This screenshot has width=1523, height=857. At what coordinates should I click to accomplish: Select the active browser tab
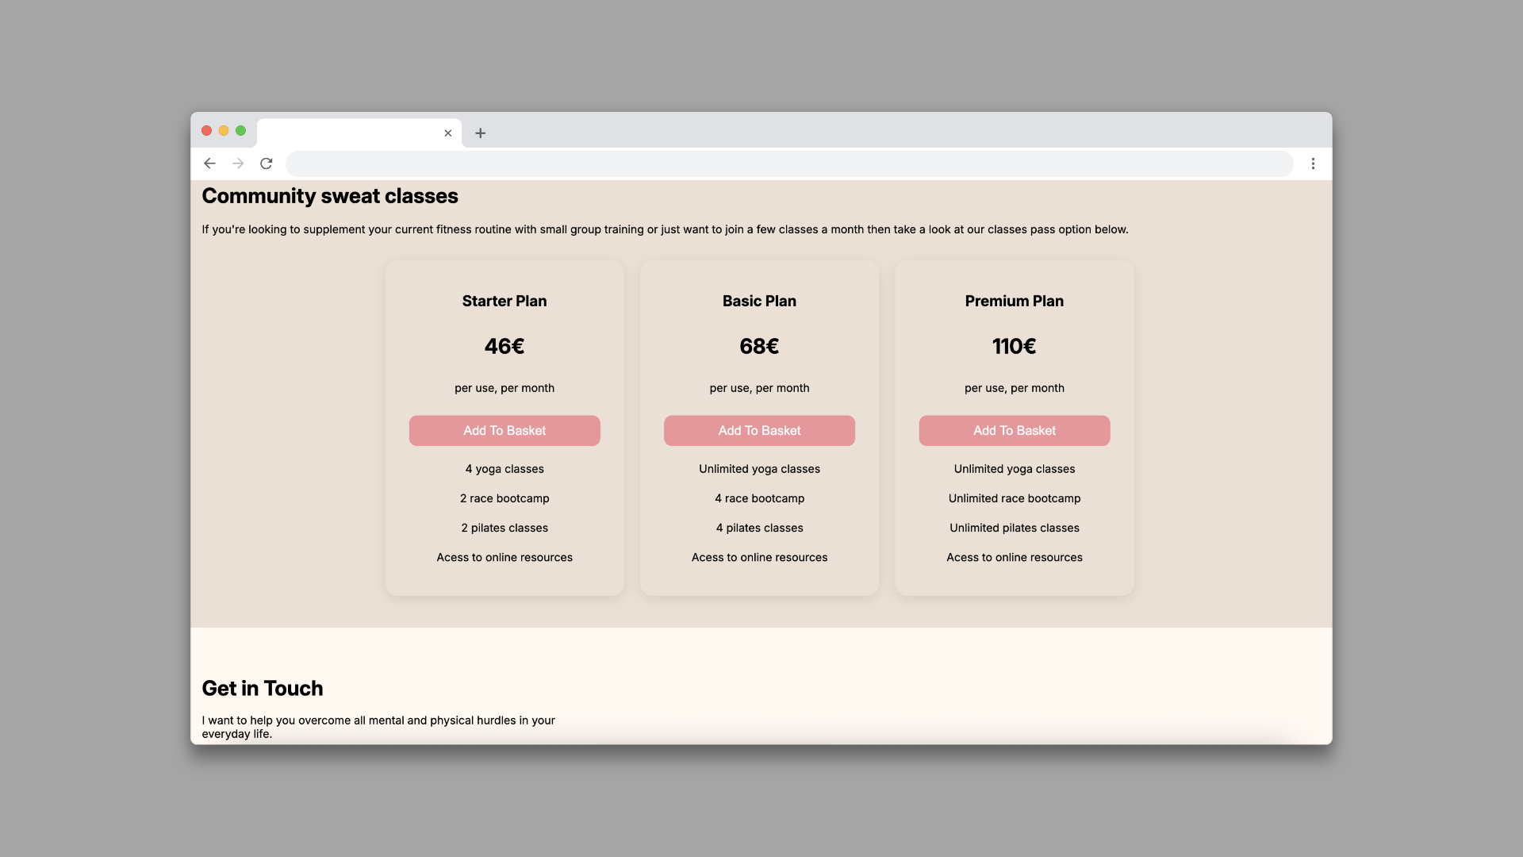pos(349,133)
